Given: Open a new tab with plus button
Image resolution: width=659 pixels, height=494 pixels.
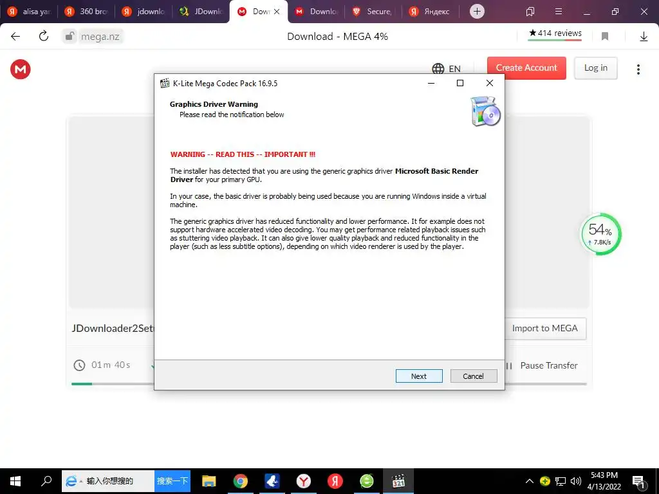Looking at the screenshot, I should pos(477,12).
